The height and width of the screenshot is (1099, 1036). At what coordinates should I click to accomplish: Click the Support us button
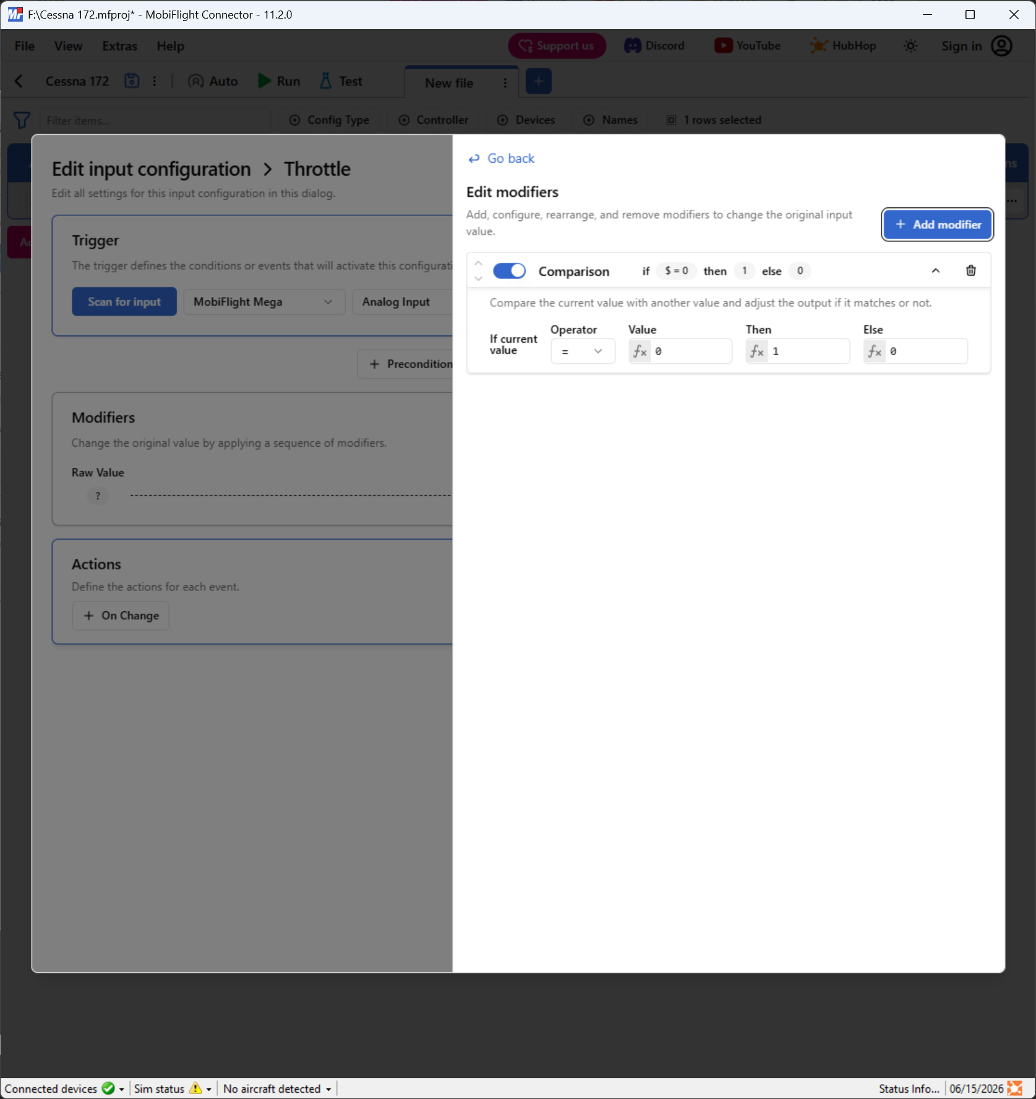click(x=557, y=46)
